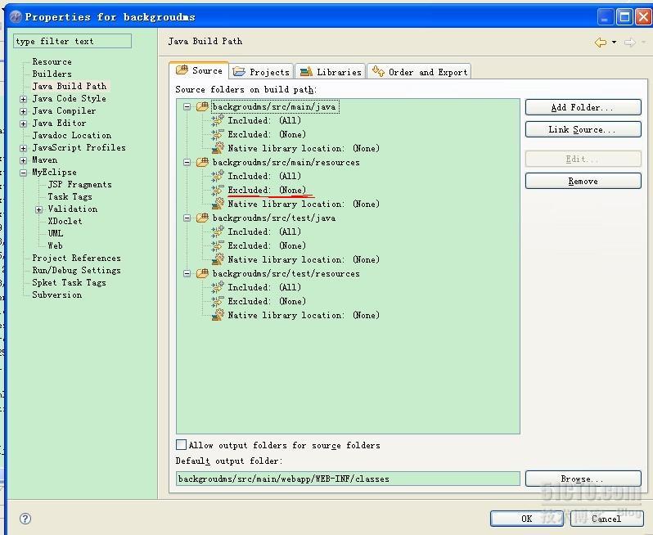
Task: Select the backgroudms/src/test/resources folder row
Action: (x=286, y=273)
